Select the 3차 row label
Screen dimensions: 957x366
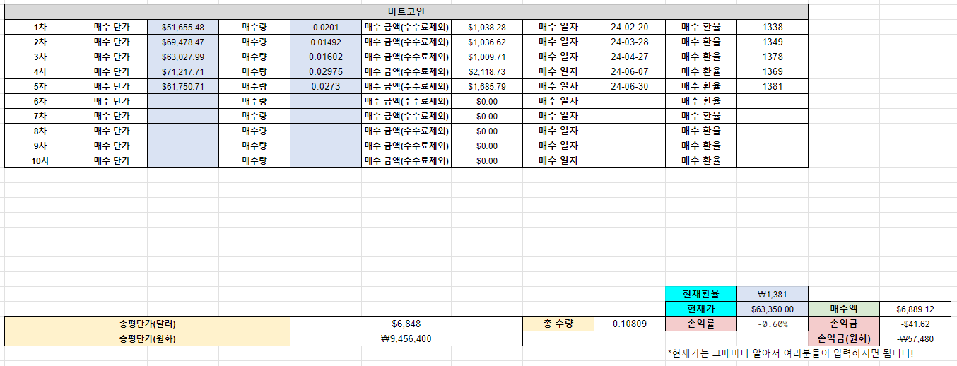point(40,57)
